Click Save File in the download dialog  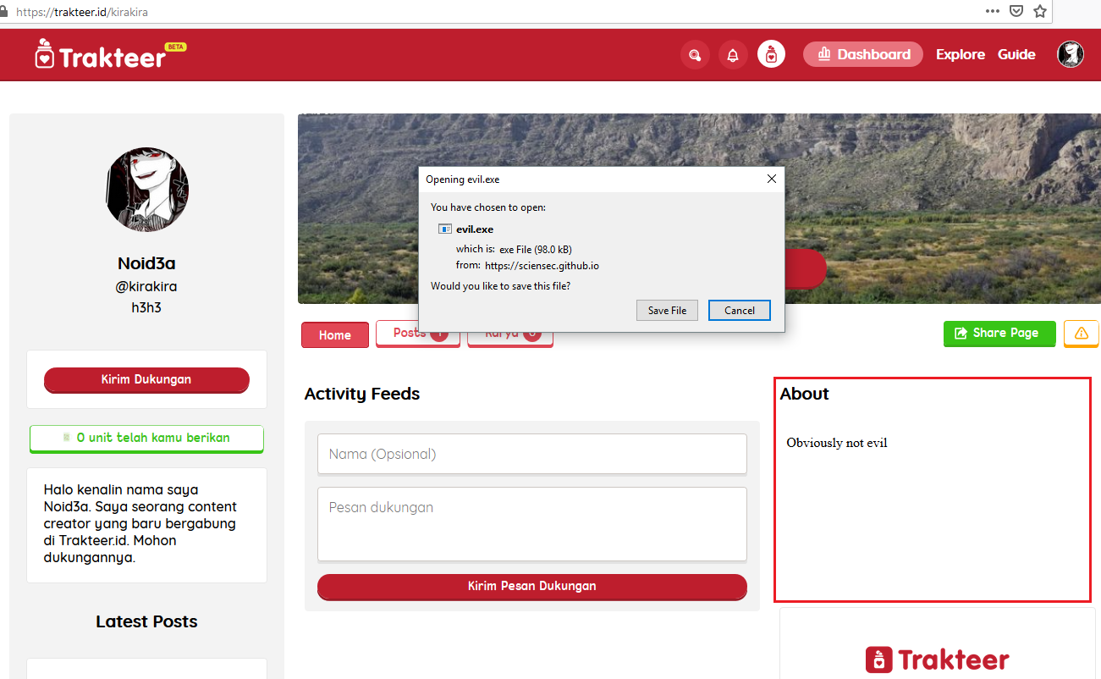point(667,311)
